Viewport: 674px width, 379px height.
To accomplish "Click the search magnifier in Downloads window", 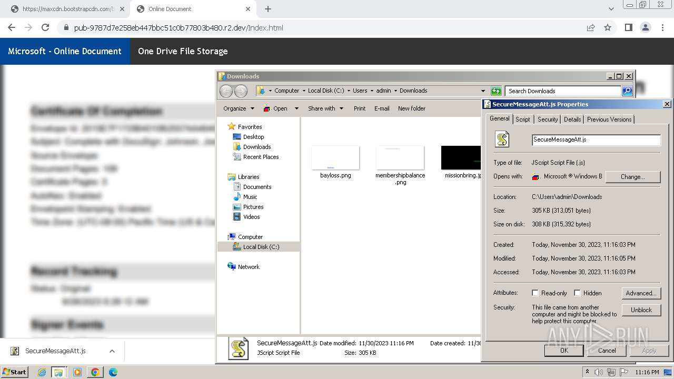I will pos(627,91).
